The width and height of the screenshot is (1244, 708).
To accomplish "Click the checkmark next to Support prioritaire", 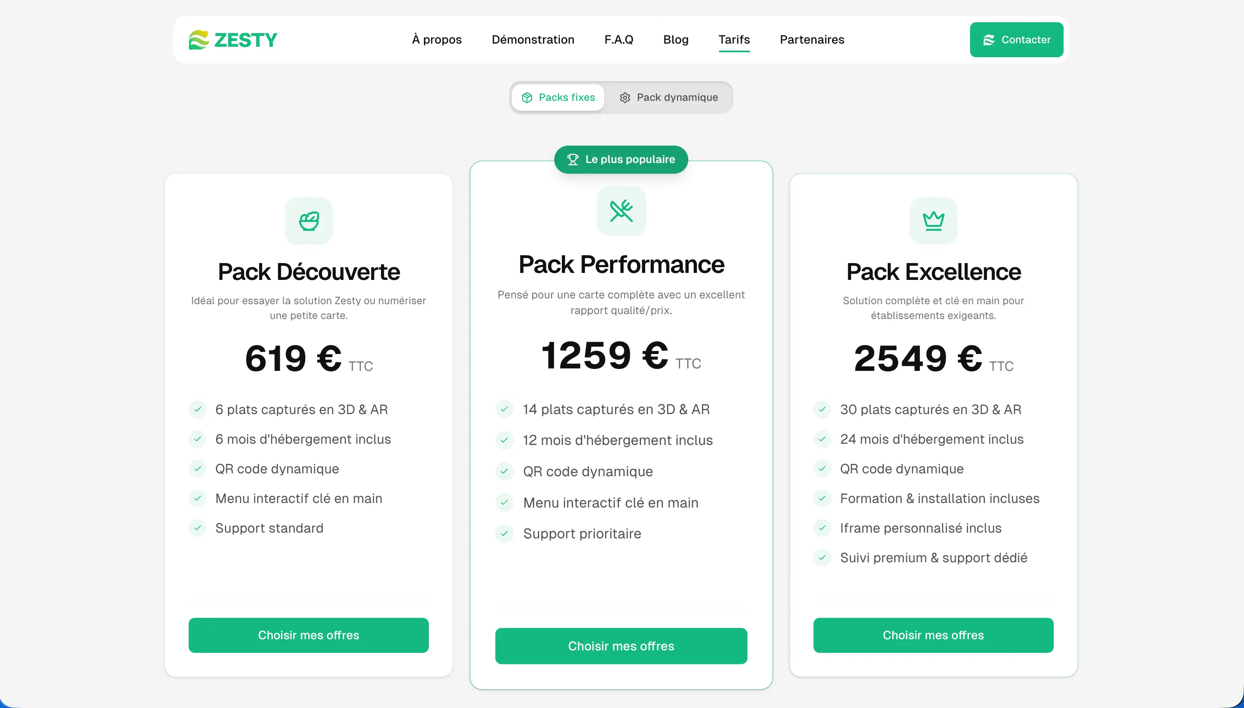I will 505,533.
